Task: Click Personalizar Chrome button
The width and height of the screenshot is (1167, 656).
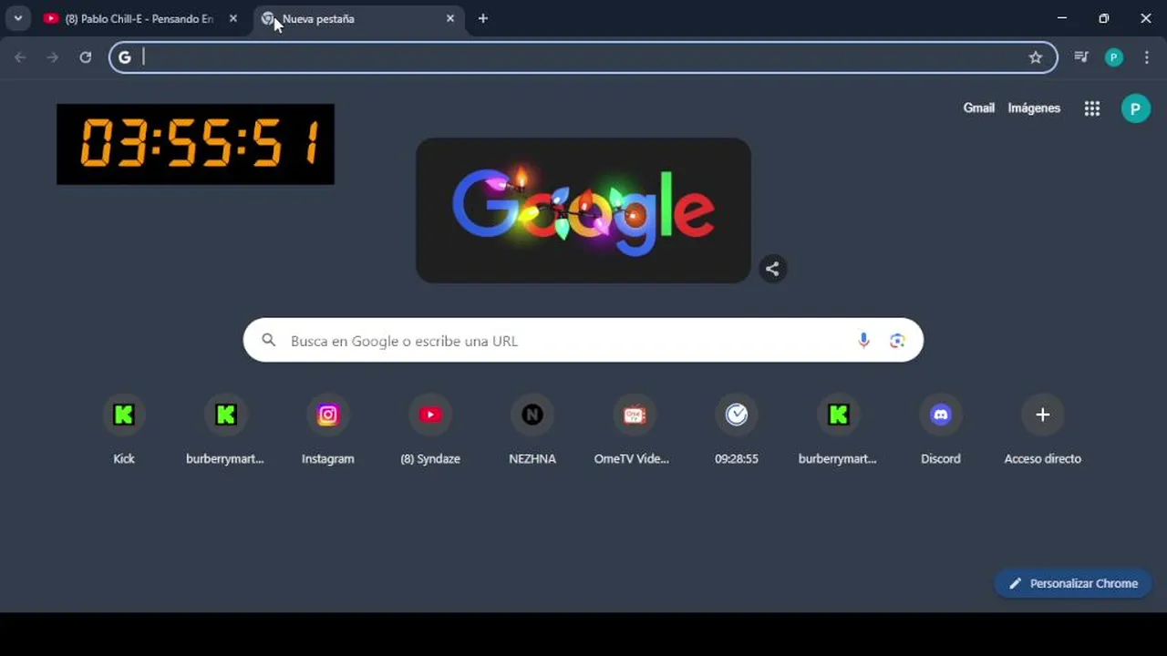Action: 1073,583
